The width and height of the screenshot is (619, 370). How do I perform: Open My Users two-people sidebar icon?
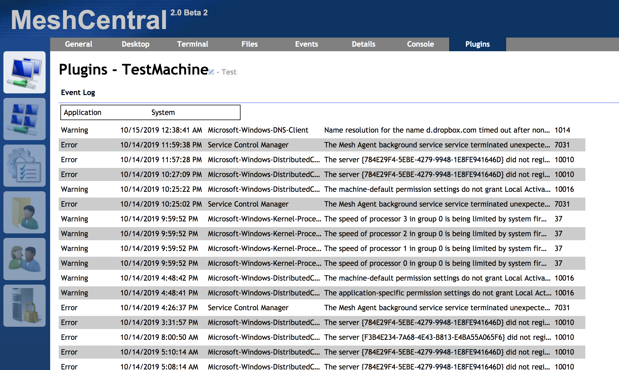pos(25,259)
